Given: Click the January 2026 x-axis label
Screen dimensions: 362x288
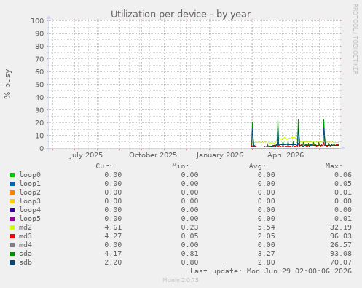Looking at the screenshot, I should pos(220,155).
